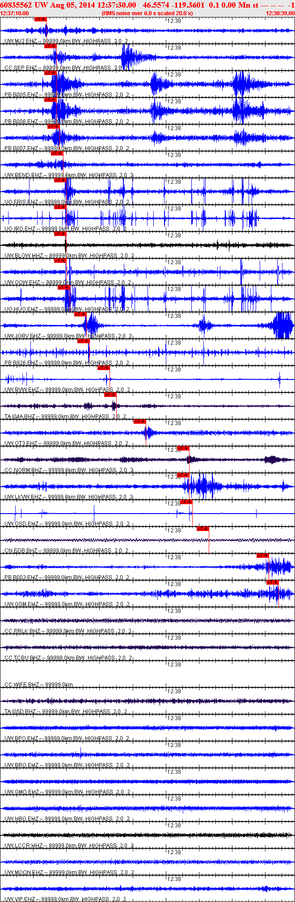Click the UW.MOON EHZ station label
295x902 pixels.
(x=24, y=872)
